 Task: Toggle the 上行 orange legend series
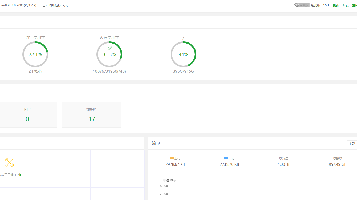coord(175,158)
